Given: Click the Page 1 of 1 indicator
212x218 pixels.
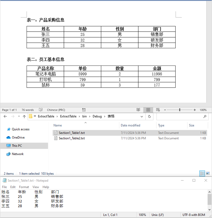Looking at the screenshot, I should (9, 110).
